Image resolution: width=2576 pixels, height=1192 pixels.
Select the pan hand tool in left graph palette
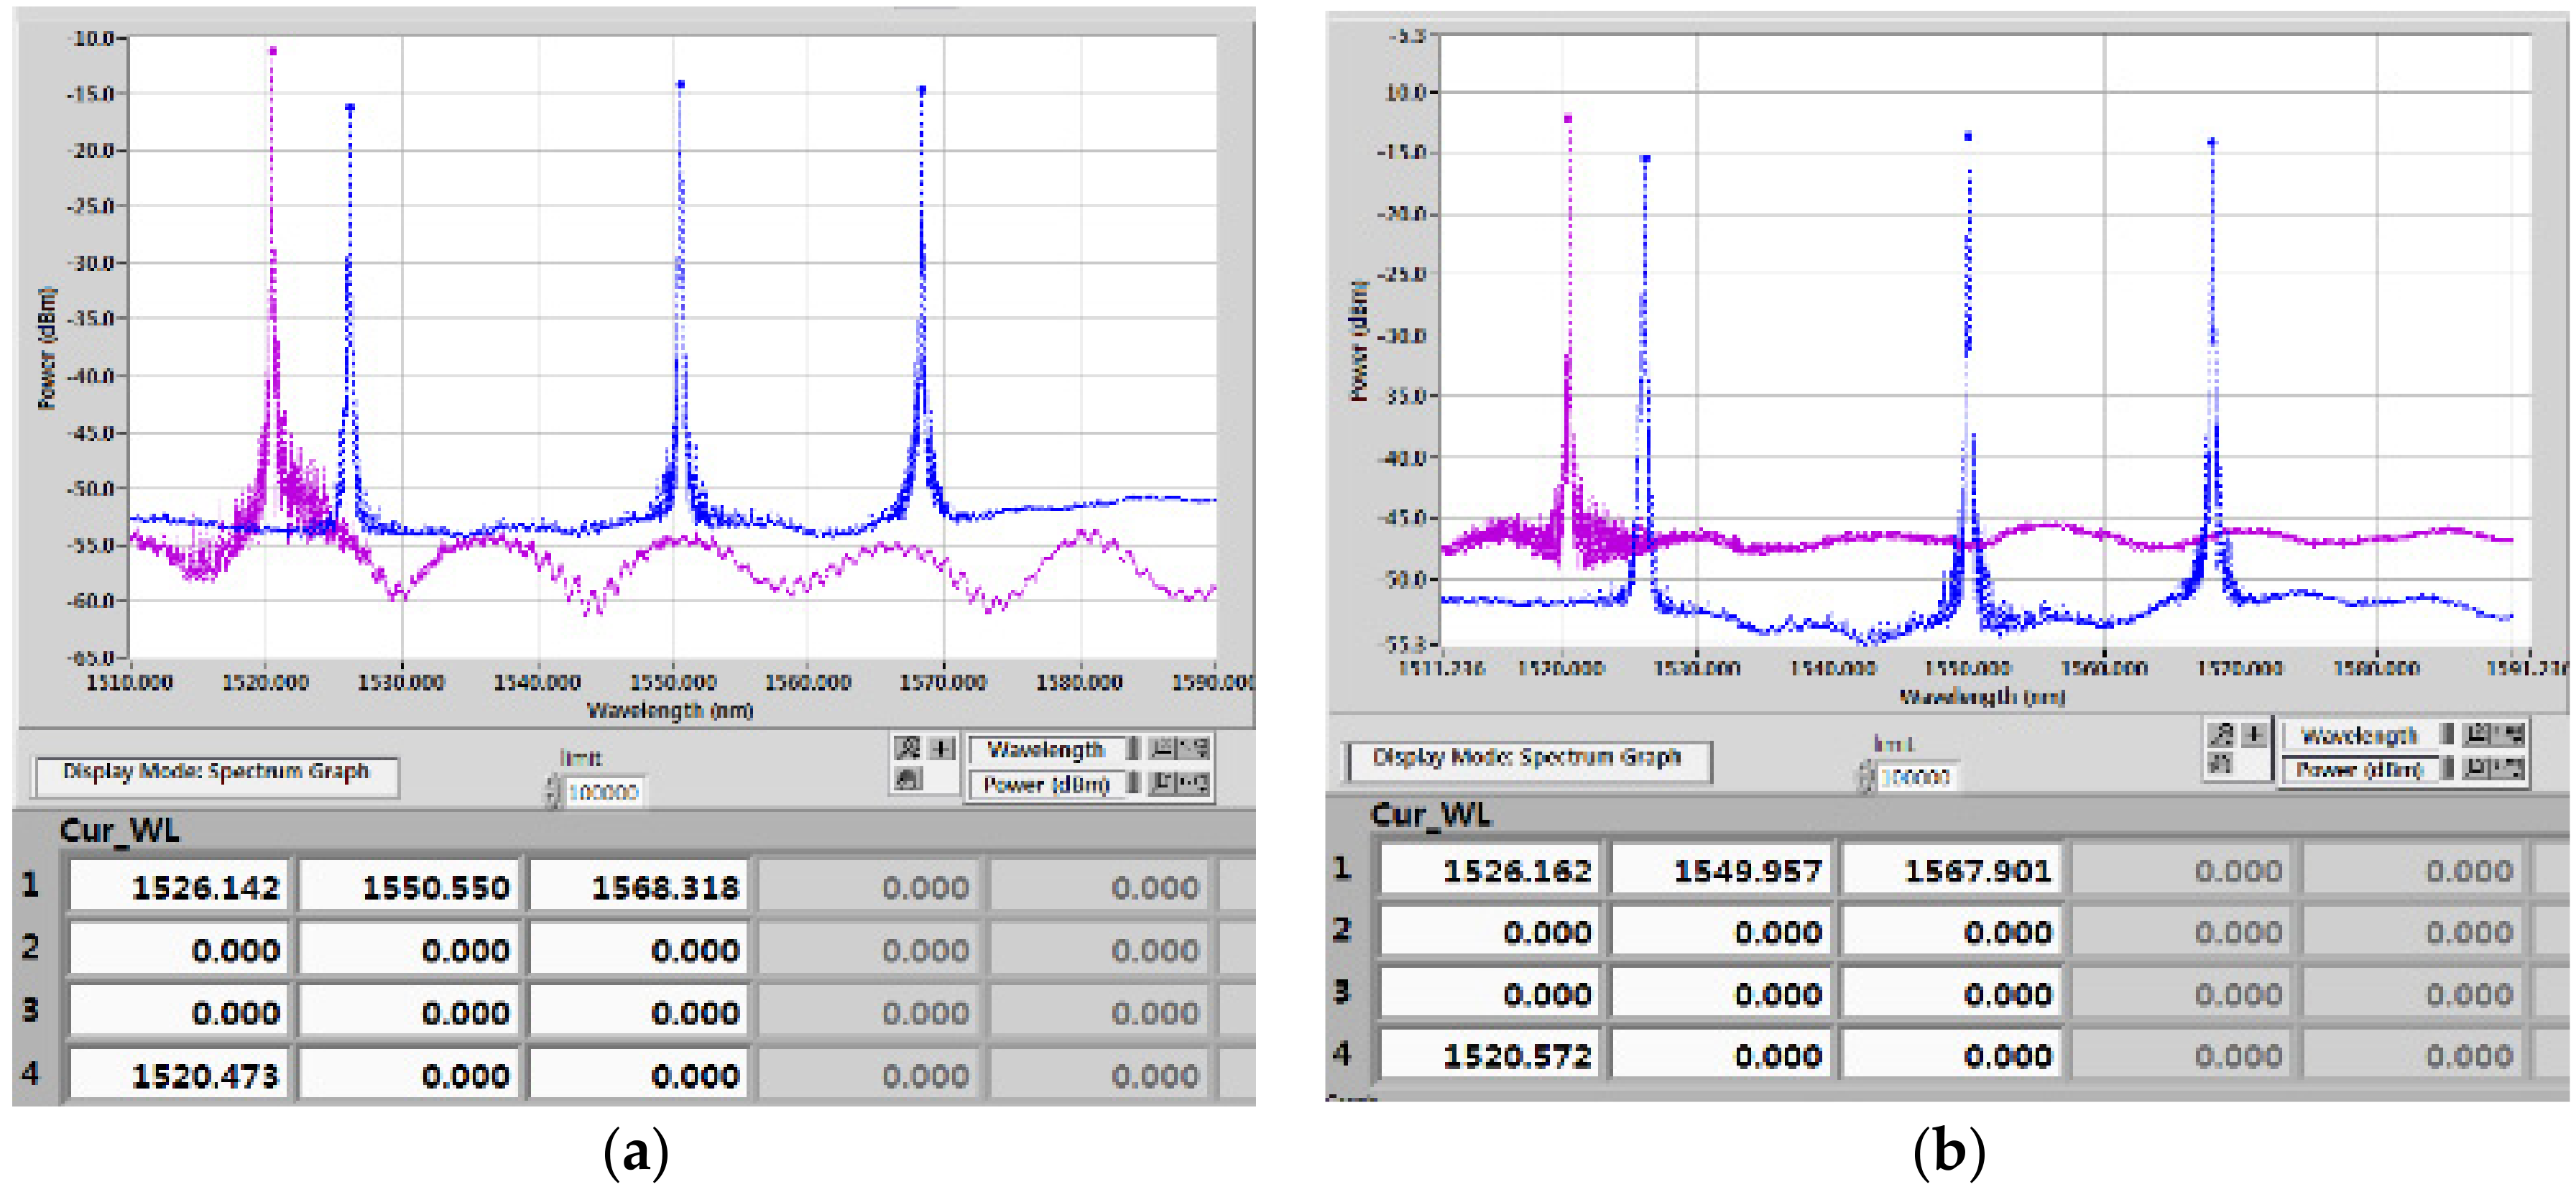tap(909, 778)
